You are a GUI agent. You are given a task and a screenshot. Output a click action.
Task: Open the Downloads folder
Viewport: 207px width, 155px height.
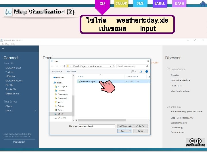61,98
